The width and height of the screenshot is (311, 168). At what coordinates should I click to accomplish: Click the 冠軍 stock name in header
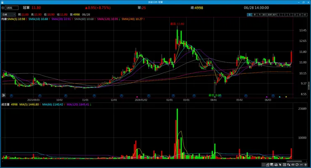click(26, 8)
